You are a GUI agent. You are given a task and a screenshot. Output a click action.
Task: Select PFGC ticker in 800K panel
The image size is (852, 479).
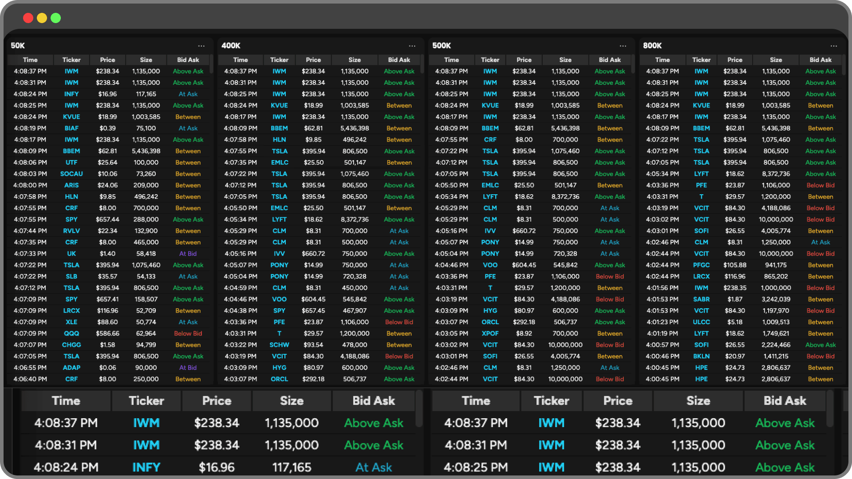pos(701,265)
